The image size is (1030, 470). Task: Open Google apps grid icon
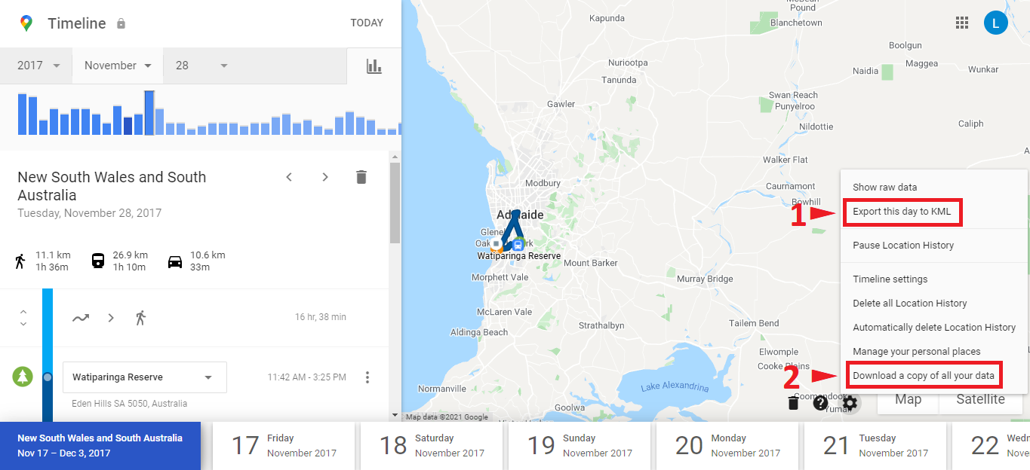(962, 23)
